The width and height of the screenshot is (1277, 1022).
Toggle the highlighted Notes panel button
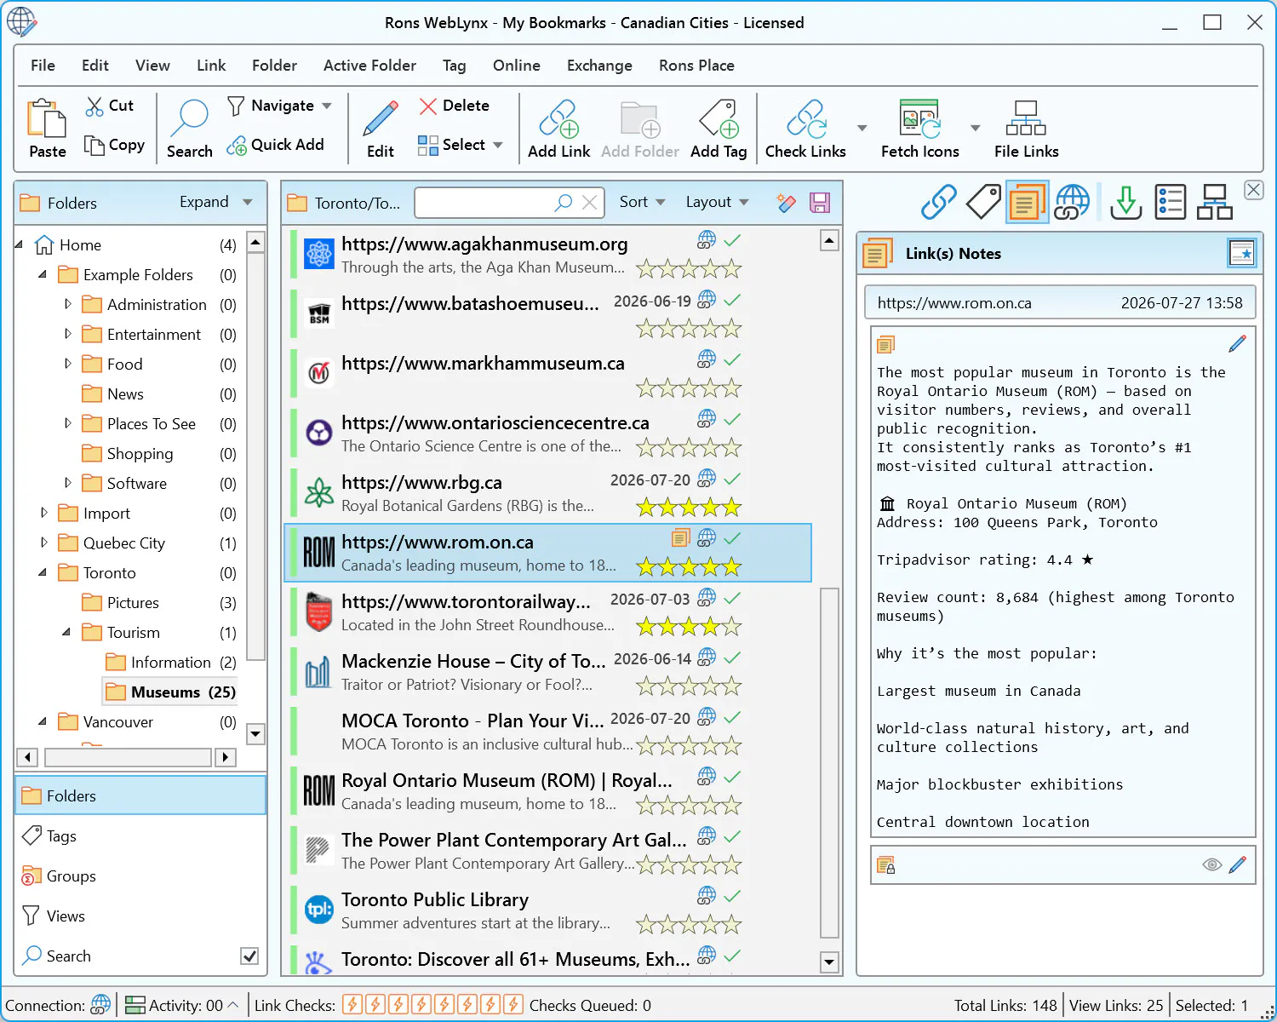pyautogui.click(x=1028, y=202)
